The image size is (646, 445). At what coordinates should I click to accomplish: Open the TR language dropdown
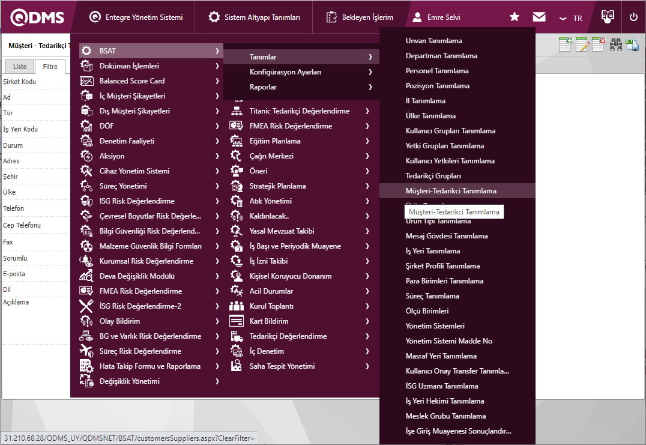point(571,18)
